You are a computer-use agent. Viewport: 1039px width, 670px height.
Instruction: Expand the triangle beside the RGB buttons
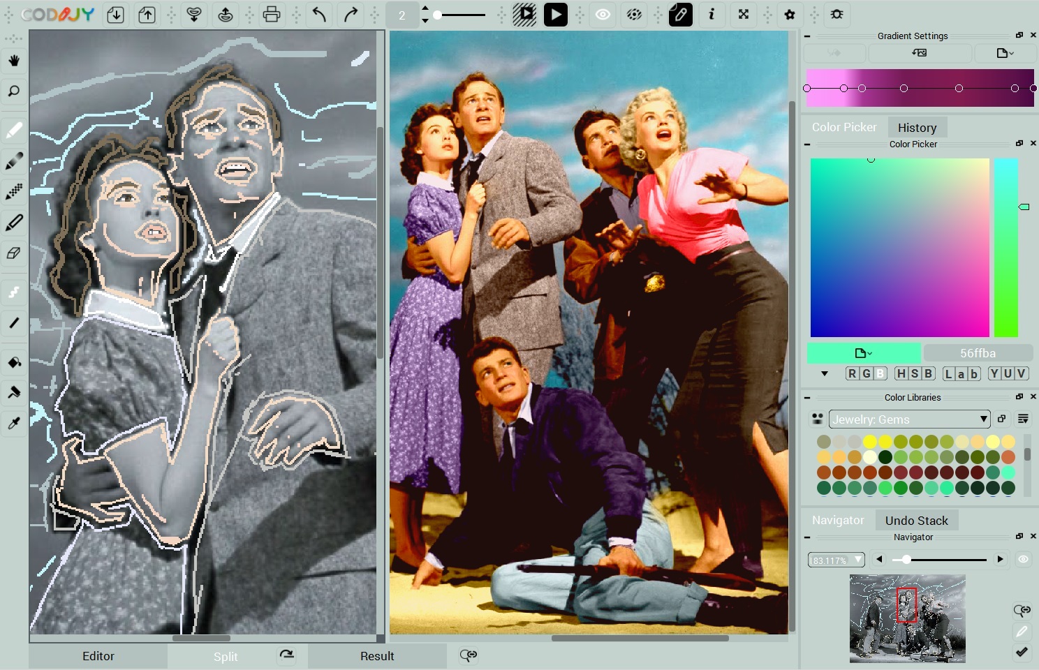(x=825, y=374)
